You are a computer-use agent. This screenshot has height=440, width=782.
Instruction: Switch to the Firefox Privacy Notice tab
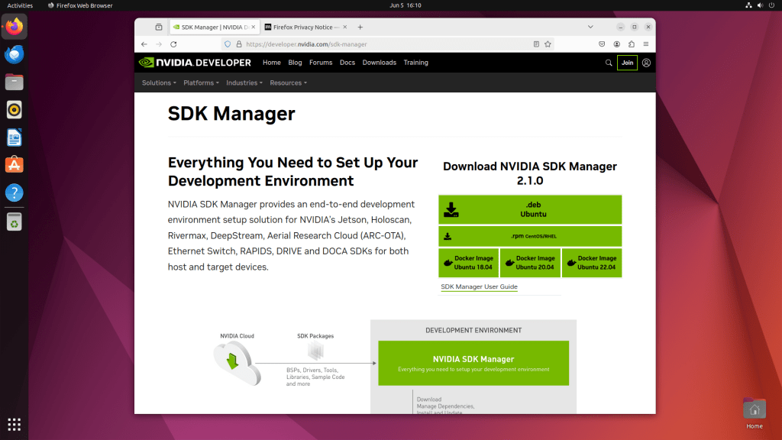(302, 27)
